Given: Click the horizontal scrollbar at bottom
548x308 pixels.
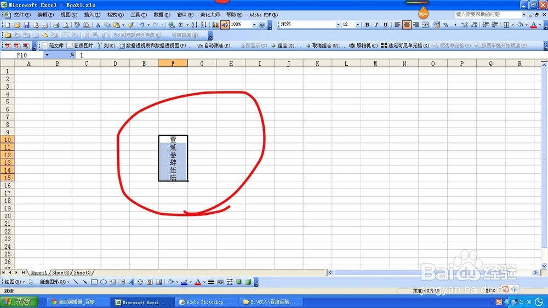Looking at the screenshot, I should pos(433,272).
